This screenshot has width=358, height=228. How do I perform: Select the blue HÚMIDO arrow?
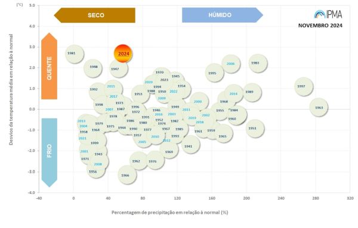tap(223, 15)
